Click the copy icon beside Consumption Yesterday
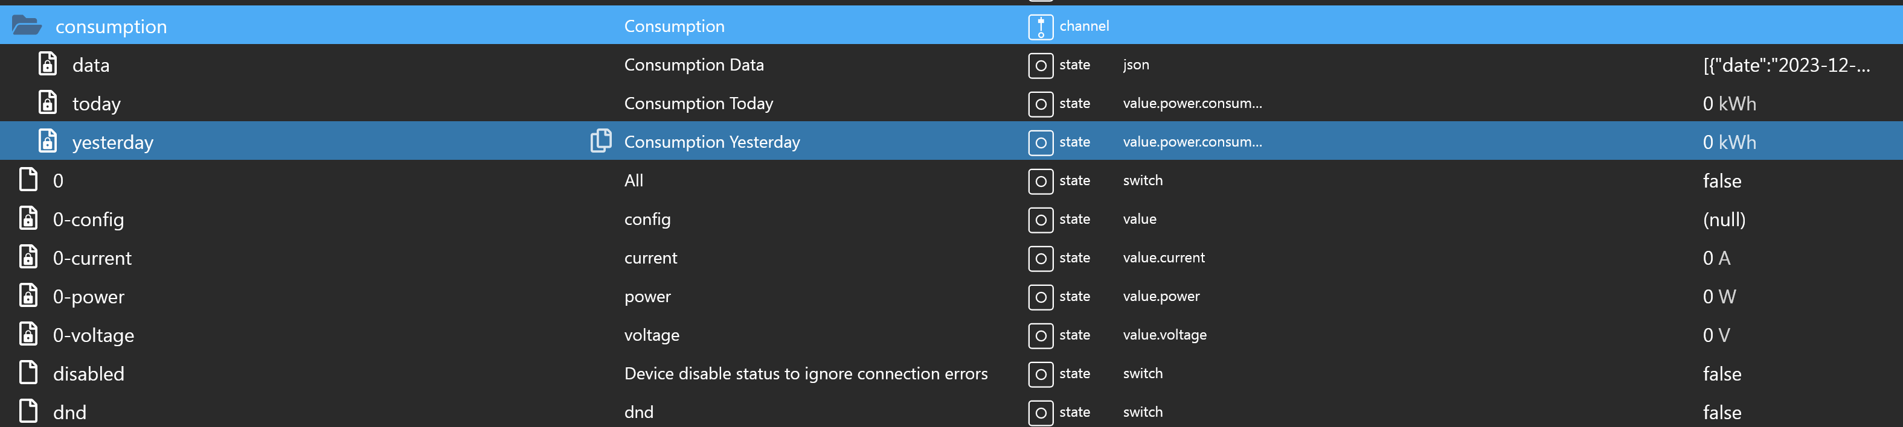The image size is (1903, 427). (600, 141)
